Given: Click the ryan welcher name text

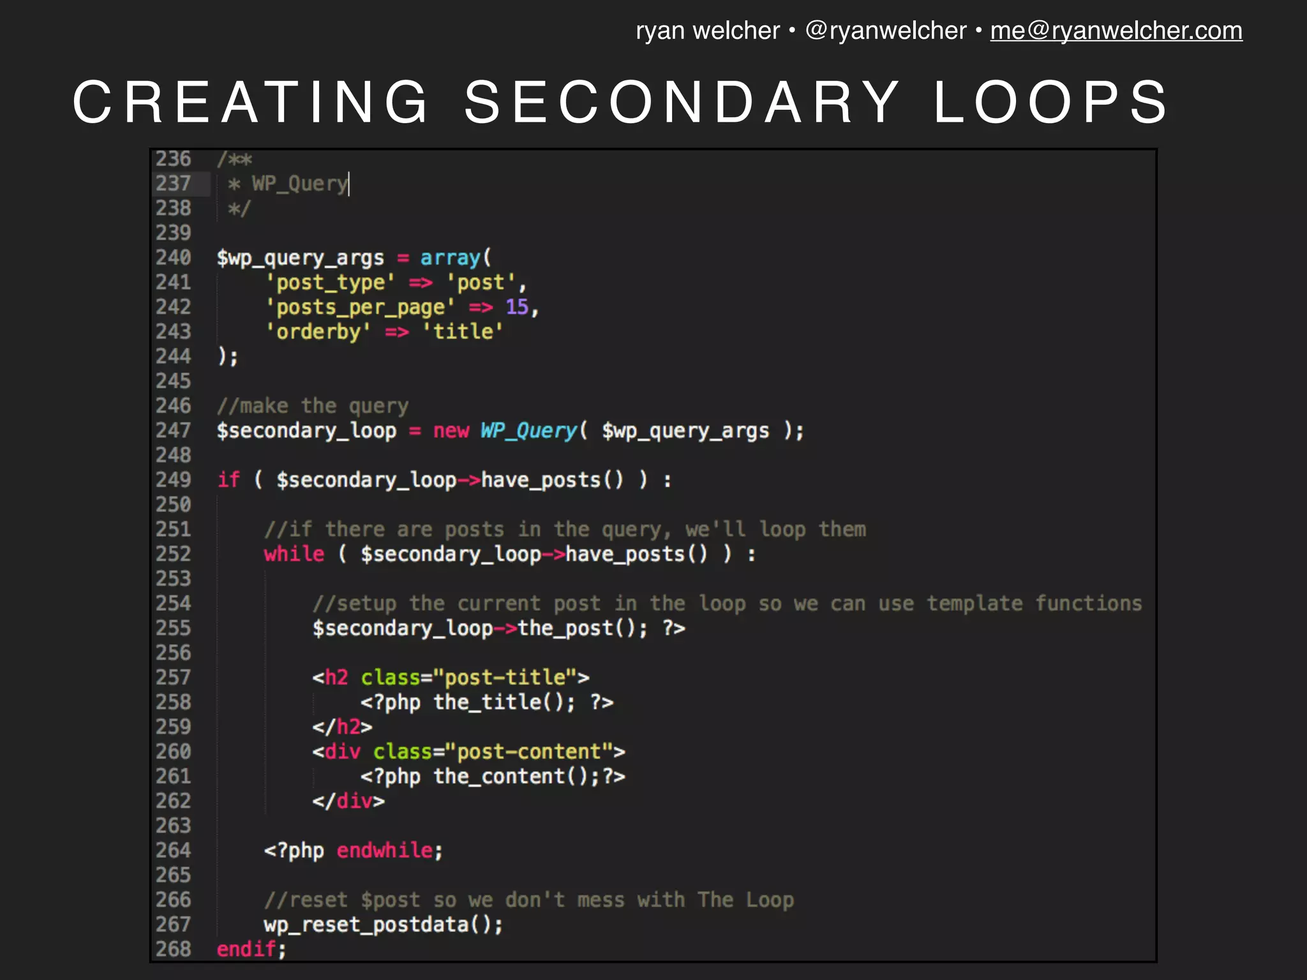Looking at the screenshot, I should (707, 31).
